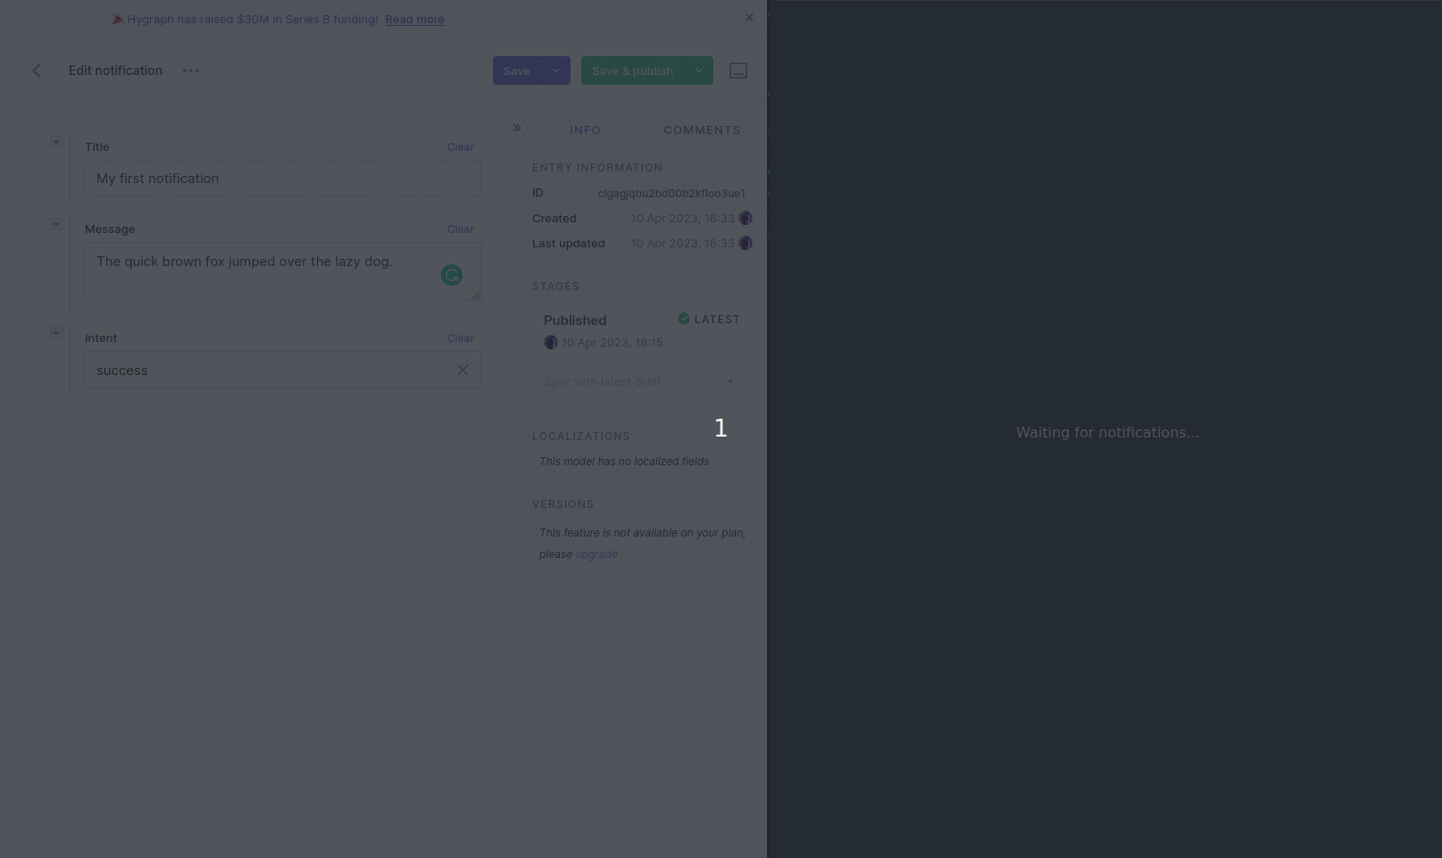Clear the Message field text
Viewport: 1442px width, 858px height.
pyautogui.click(x=460, y=229)
